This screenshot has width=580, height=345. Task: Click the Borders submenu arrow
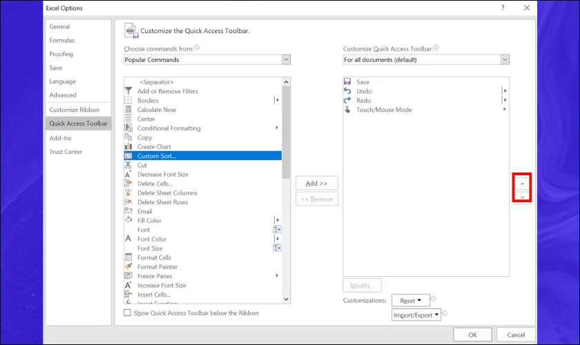[277, 100]
